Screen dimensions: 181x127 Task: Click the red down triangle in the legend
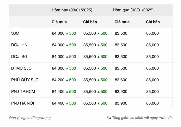(x=108, y=118)
